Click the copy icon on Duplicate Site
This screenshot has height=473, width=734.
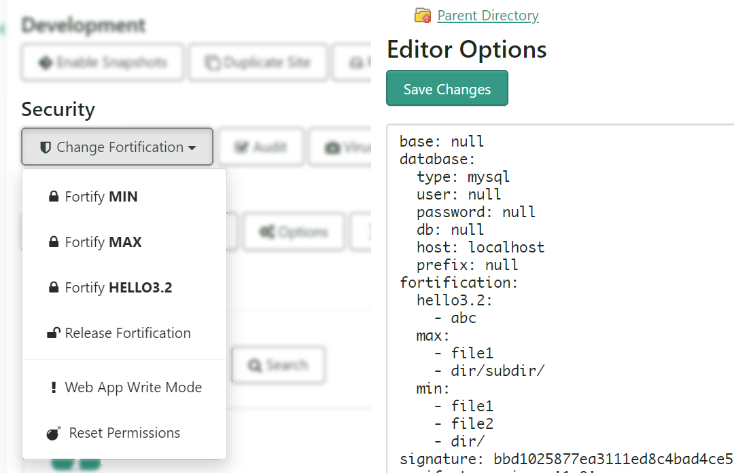[213, 63]
